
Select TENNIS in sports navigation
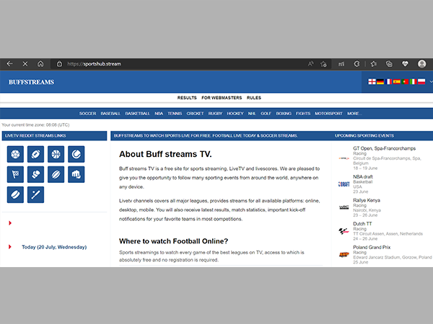(x=175, y=114)
